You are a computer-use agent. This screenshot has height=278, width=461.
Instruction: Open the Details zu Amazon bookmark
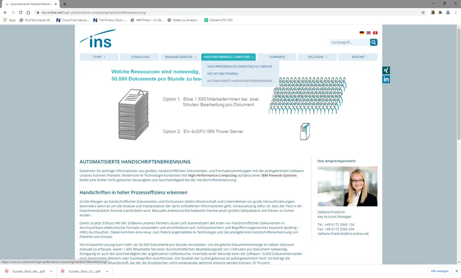183,20
